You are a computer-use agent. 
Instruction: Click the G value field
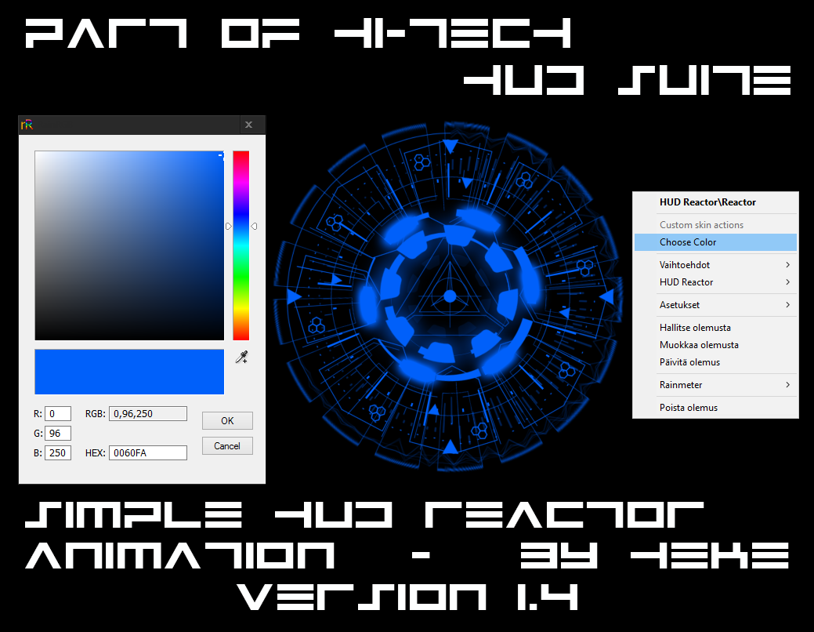pyautogui.click(x=58, y=434)
